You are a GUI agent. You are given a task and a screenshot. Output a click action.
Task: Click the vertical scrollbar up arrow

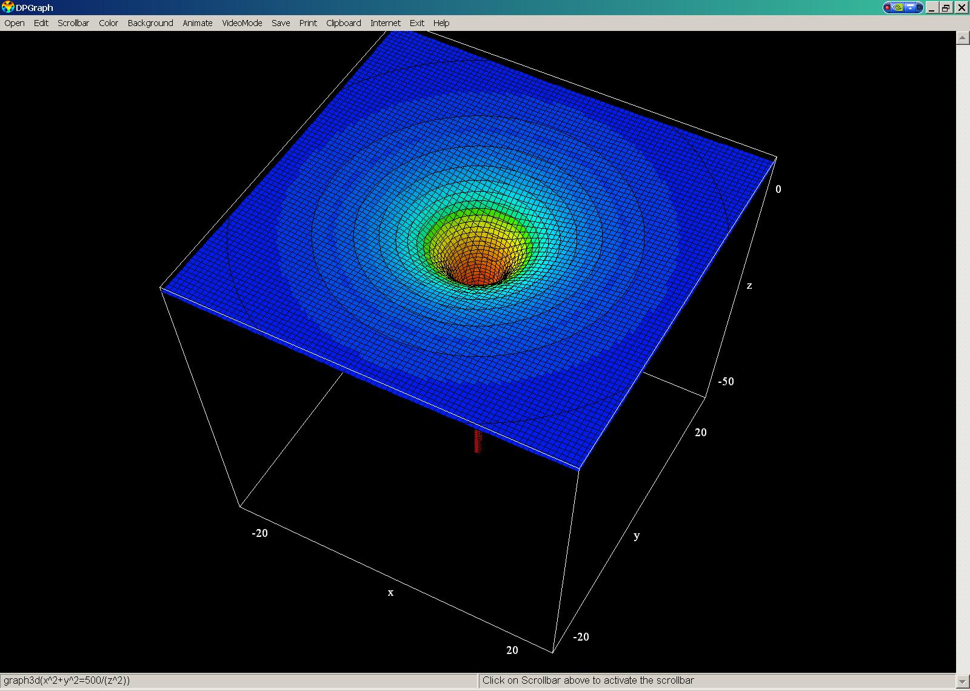963,38
